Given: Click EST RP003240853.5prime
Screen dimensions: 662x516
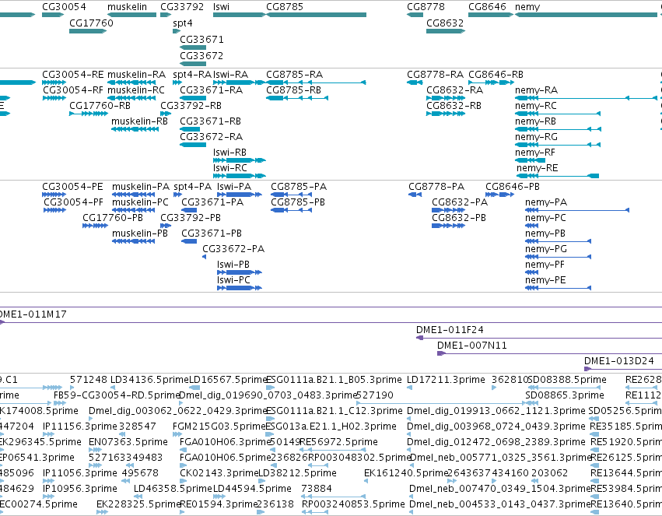Looking at the screenshot, I should 353,504.
